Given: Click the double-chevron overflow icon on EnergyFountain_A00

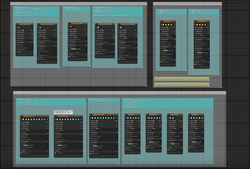Looking at the screenshot, I should pyautogui.click(x=47, y=119).
